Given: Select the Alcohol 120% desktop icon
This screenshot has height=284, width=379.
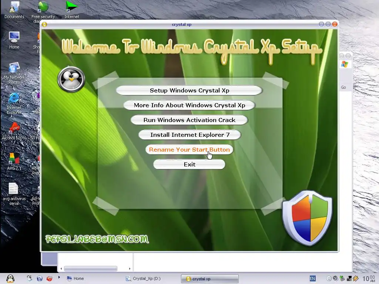Looking at the screenshot, I should click(14, 131).
